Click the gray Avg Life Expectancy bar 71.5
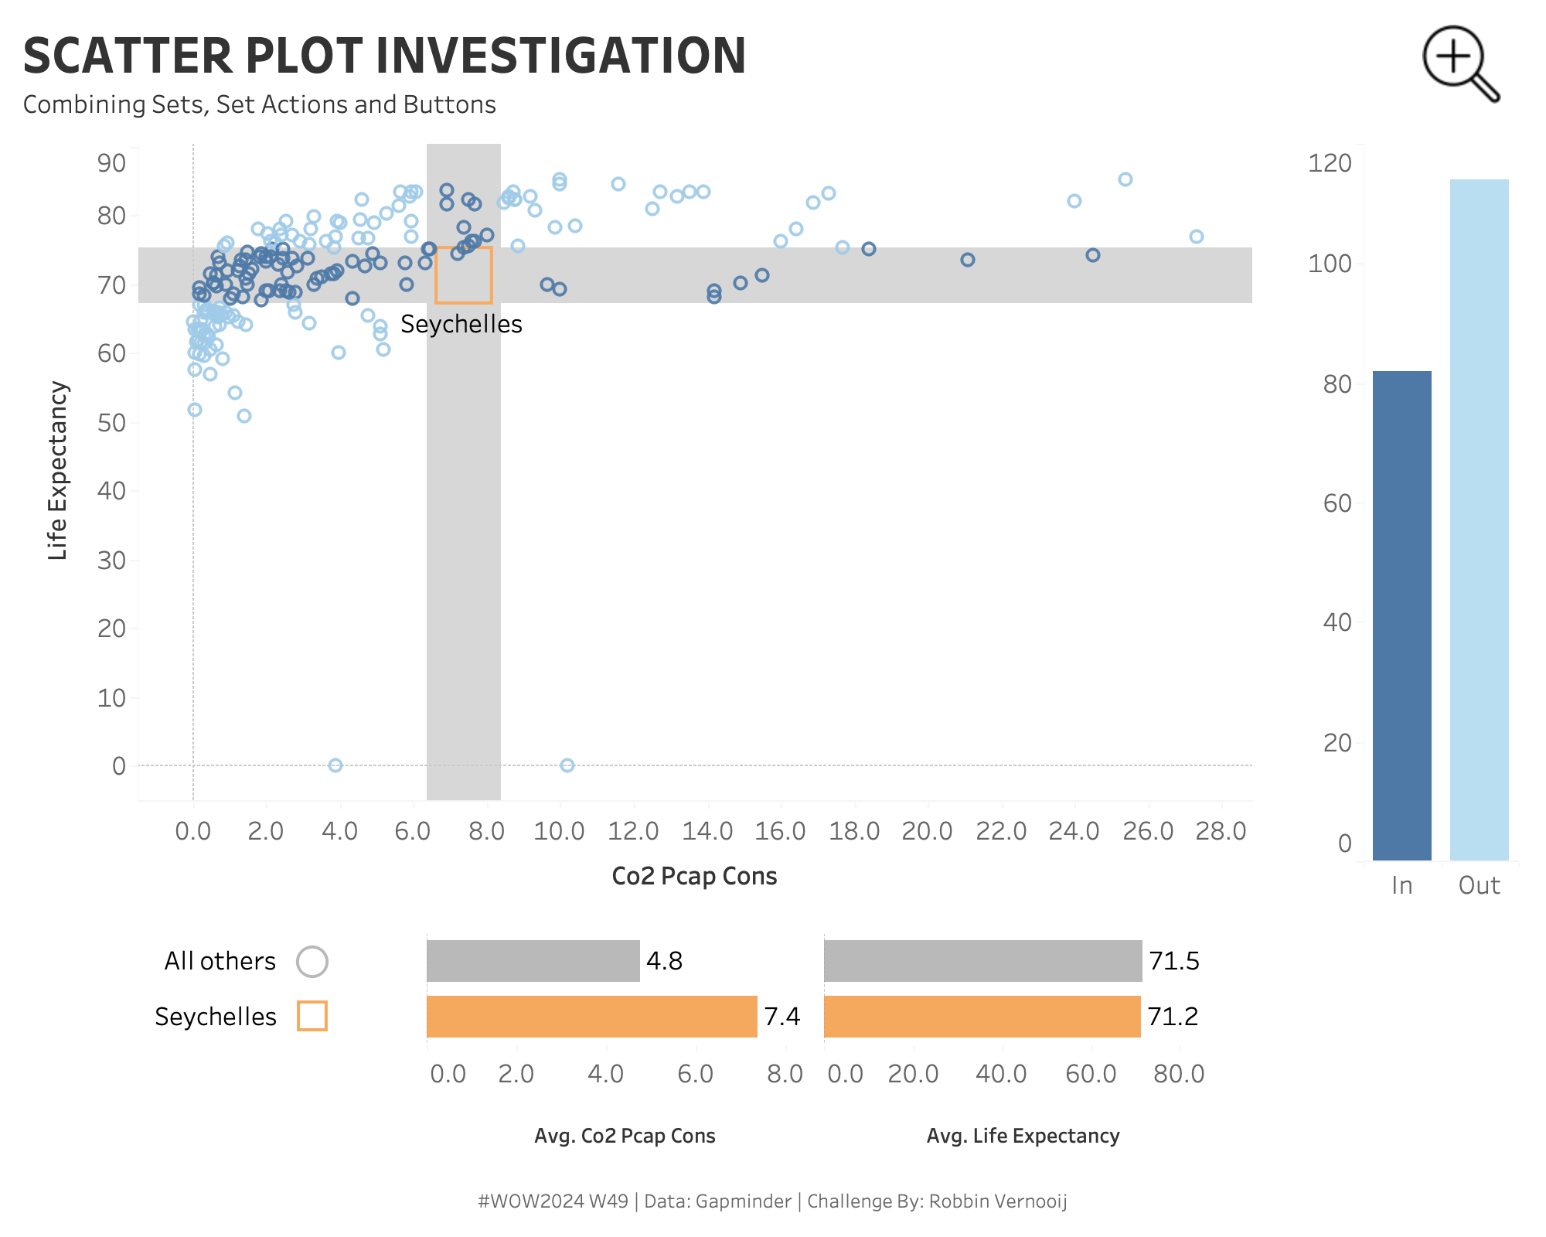Viewport: 1546px width, 1237px height. (x=982, y=961)
